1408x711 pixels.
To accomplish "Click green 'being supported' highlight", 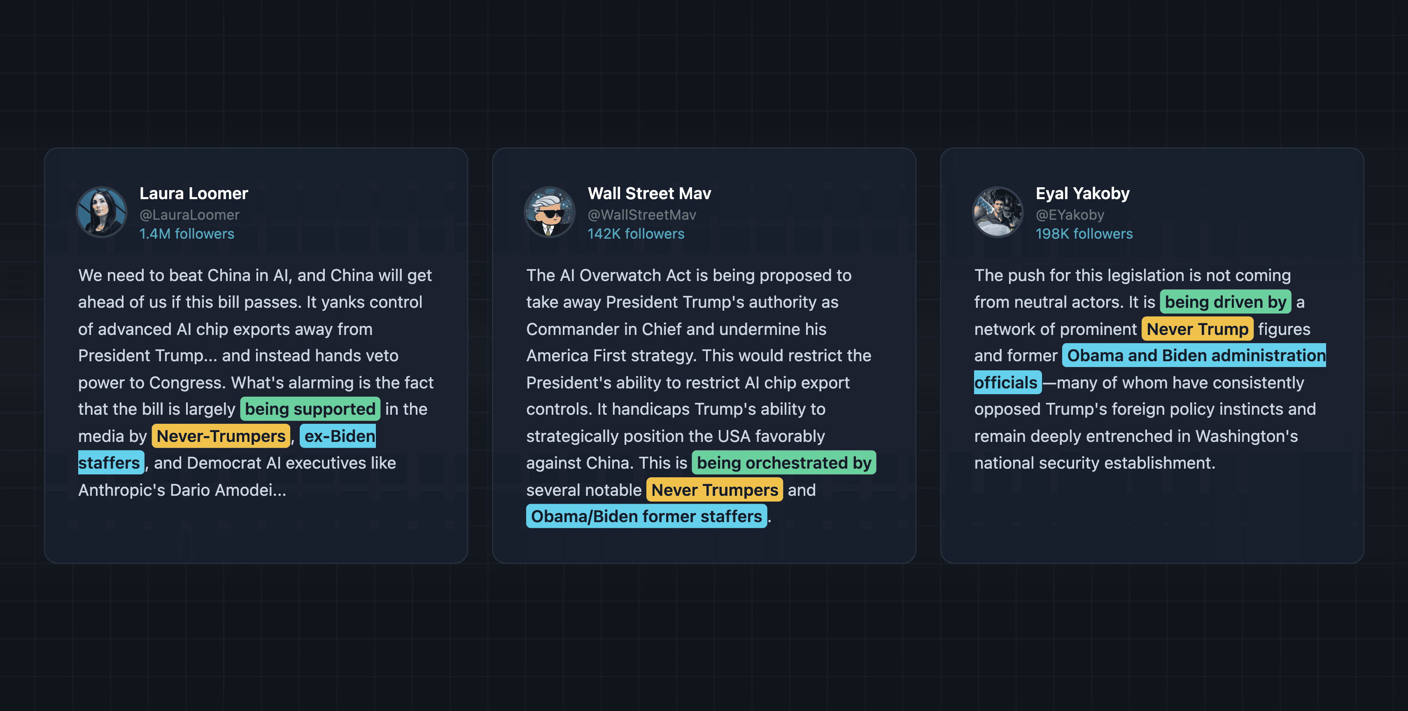I will tap(310, 409).
